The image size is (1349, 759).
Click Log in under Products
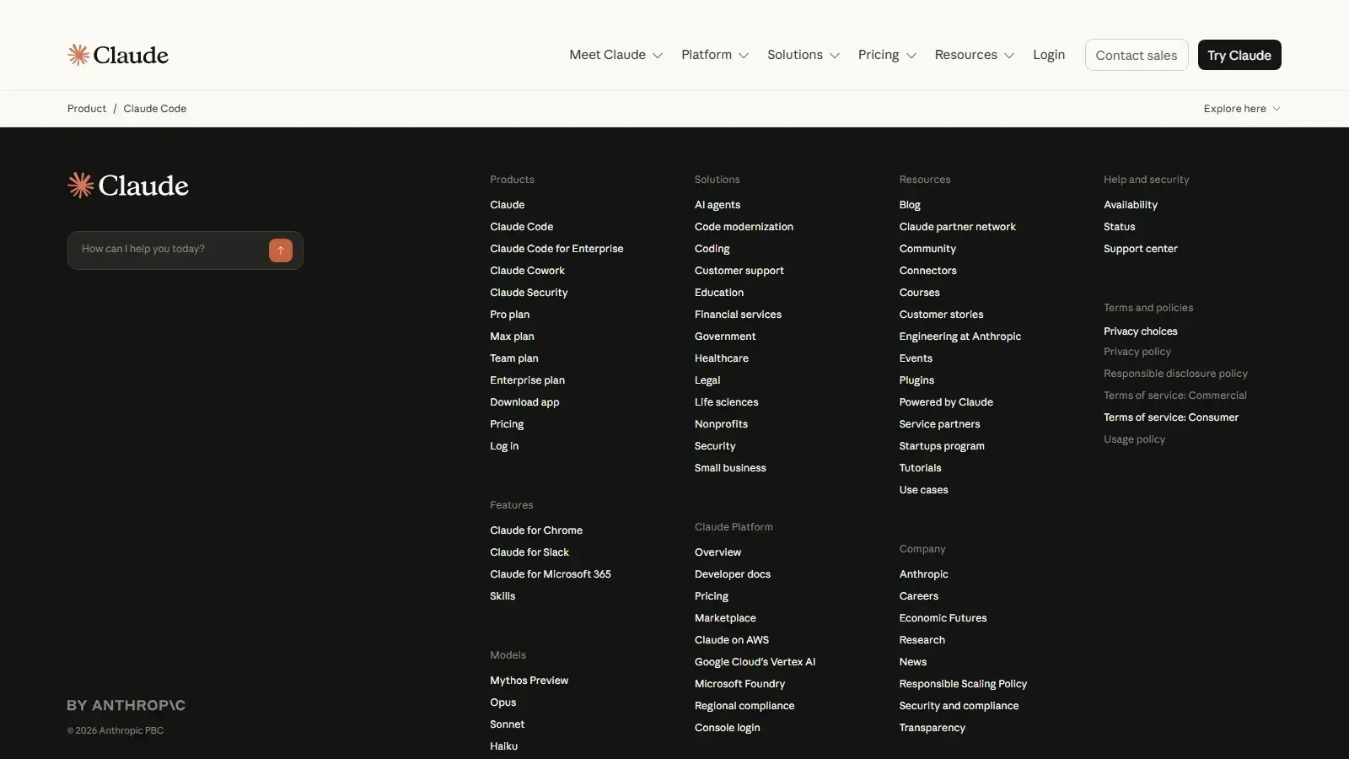[x=504, y=446]
